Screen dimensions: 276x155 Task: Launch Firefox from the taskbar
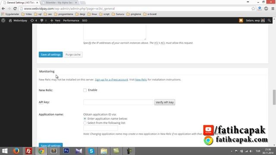click(x=16, y=151)
